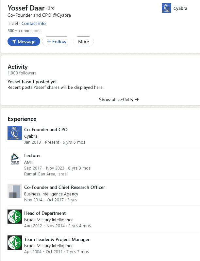Image resolution: width=200 pixels, height=261 pixels.
Task: Click Cyabra company name under Experience
Action: pos(31,136)
